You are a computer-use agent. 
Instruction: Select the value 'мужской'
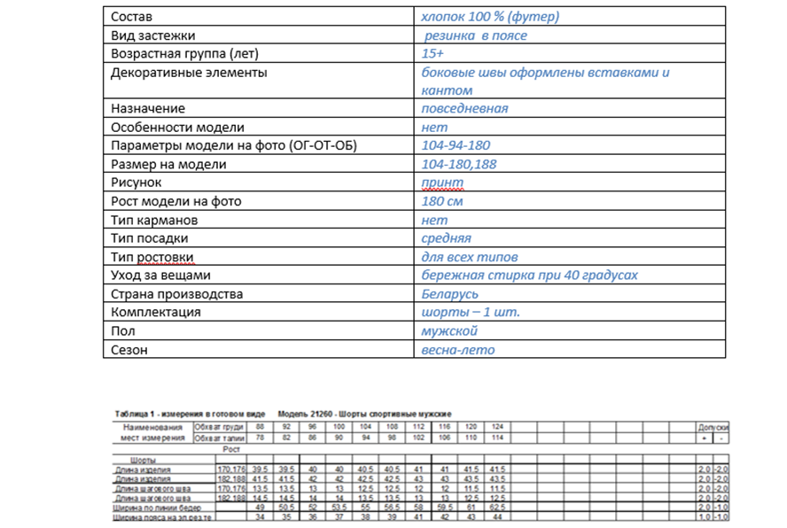click(x=449, y=330)
